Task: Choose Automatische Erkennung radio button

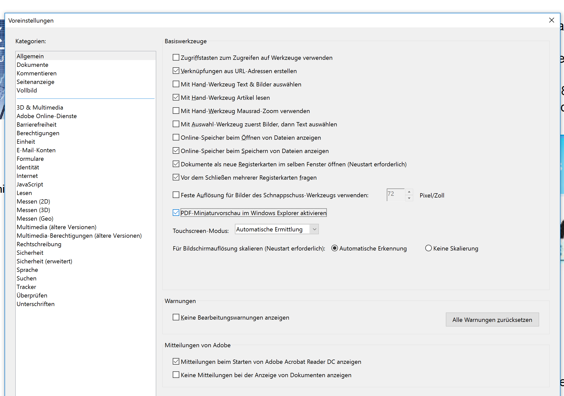Action: coord(335,248)
